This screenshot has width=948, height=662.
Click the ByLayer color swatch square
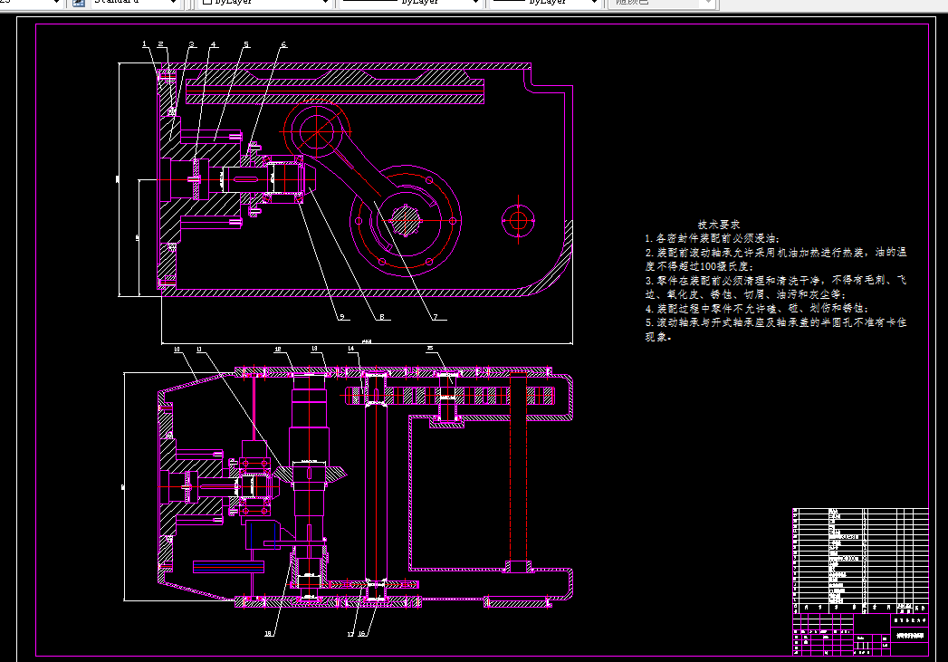pyautogui.click(x=206, y=3)
